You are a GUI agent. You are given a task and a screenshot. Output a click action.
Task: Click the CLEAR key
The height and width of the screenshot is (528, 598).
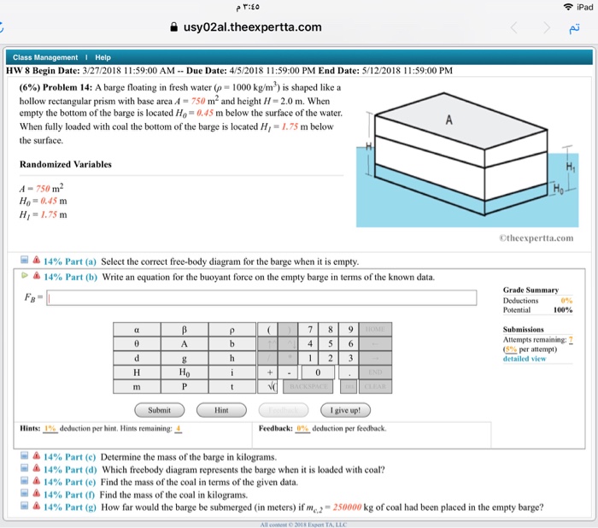(x=375, y=386)
